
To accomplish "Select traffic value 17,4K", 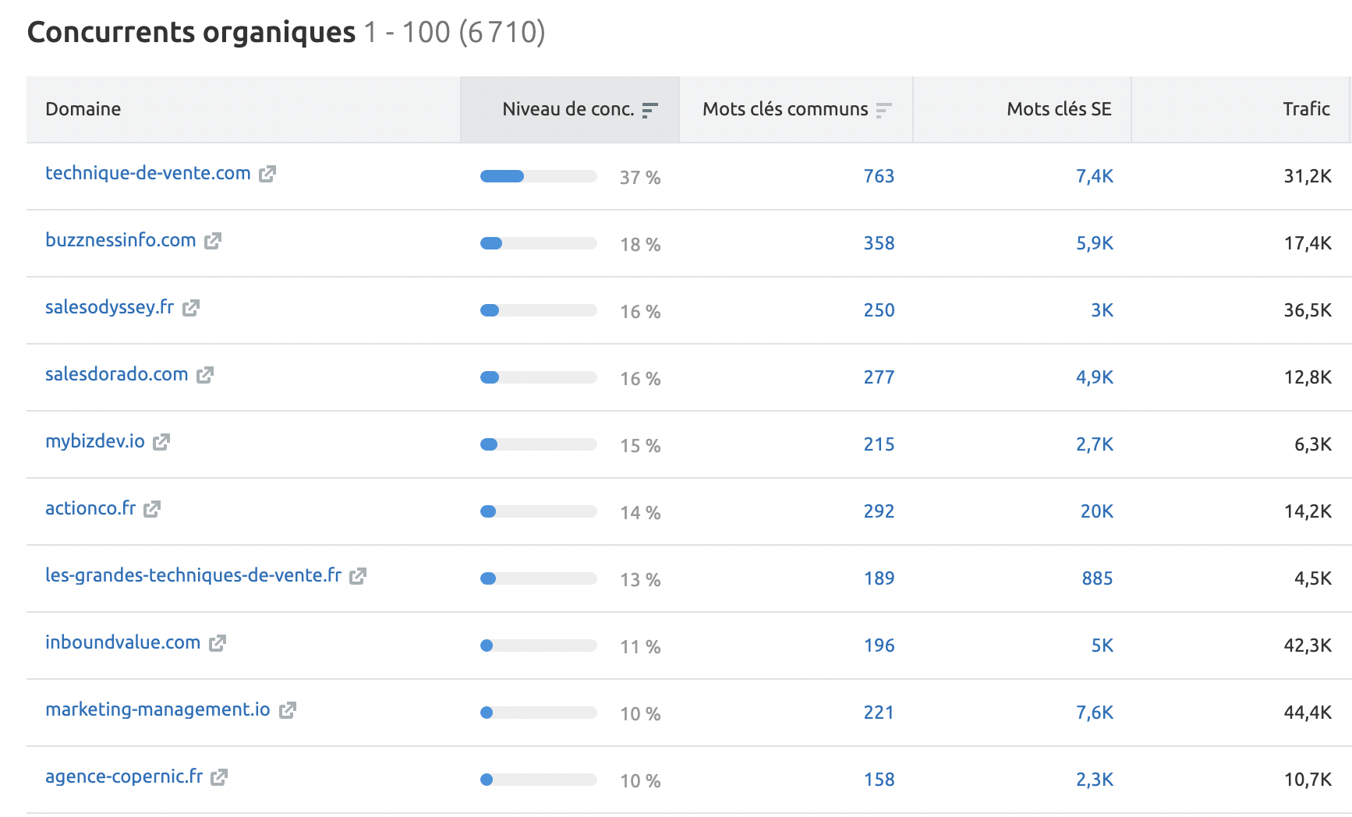I will coord(1308,243).
